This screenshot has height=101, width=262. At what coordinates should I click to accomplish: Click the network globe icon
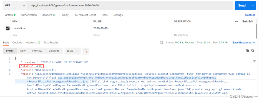(162, 43)
